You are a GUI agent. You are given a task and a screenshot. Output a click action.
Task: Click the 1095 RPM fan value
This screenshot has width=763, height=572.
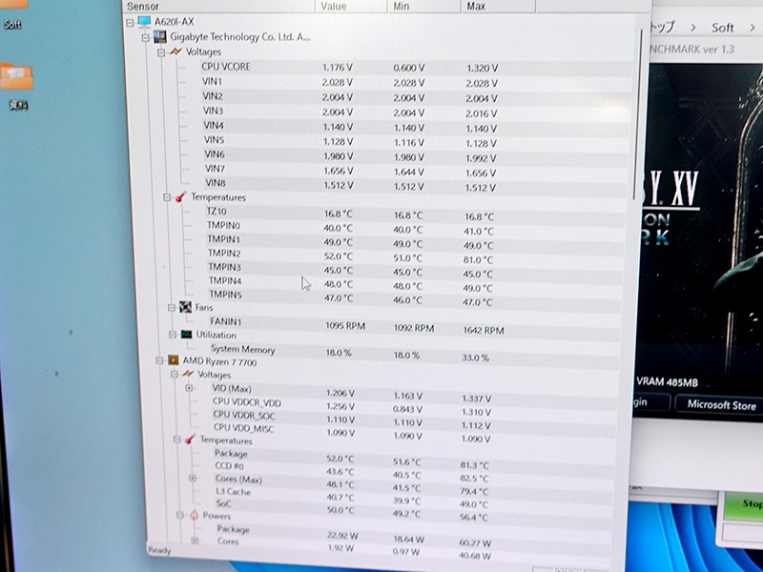pyautogui.click(x=345, y=326)
